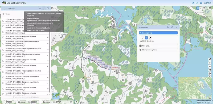This screenshot has height=104, width=213.
Task: Zoom out with the minus button
Action: tap(210, 66)
